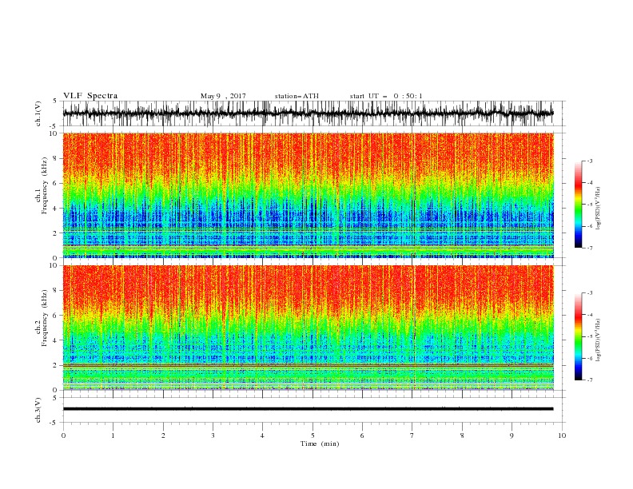
Task: Click time axis tick label "2"
Action: coord(163,435)
